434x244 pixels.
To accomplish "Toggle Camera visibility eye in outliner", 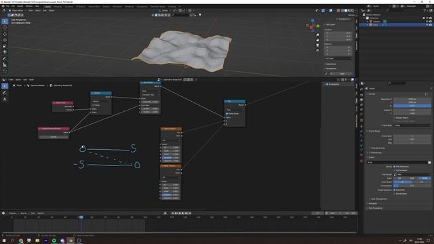I will (427, 21).
